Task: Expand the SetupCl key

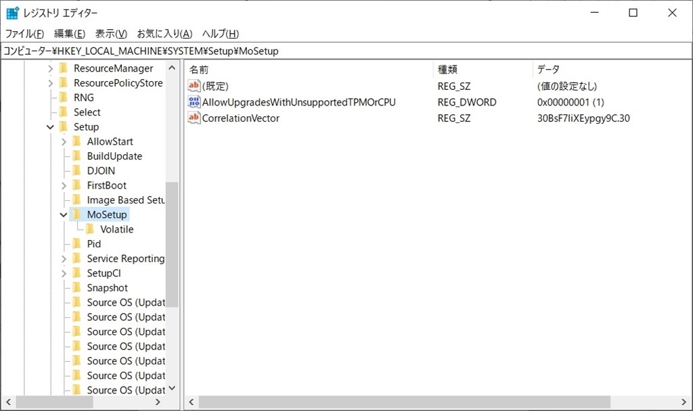Action: pyautogui.click(x=64, y=273)
